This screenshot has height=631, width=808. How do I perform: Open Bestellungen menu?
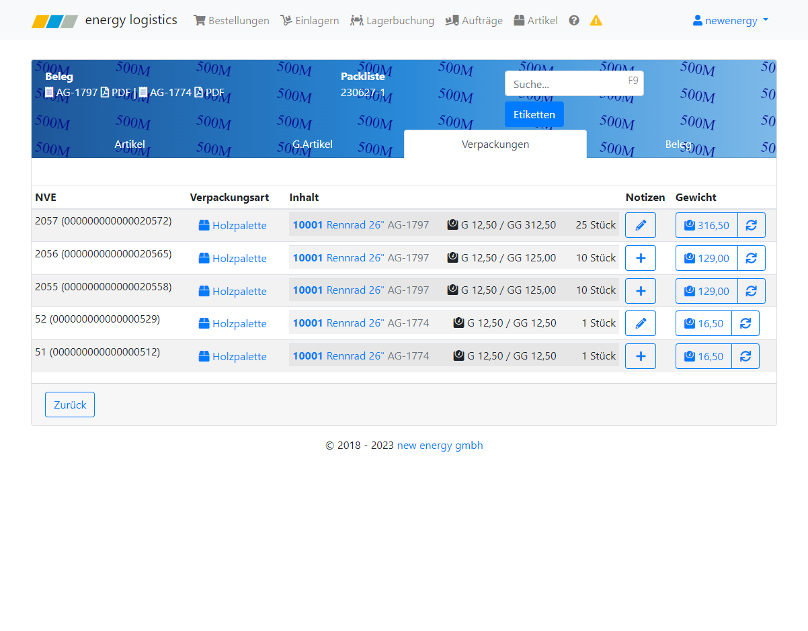231,20
